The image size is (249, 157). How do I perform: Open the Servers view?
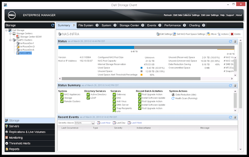click(x=30, y=126)
